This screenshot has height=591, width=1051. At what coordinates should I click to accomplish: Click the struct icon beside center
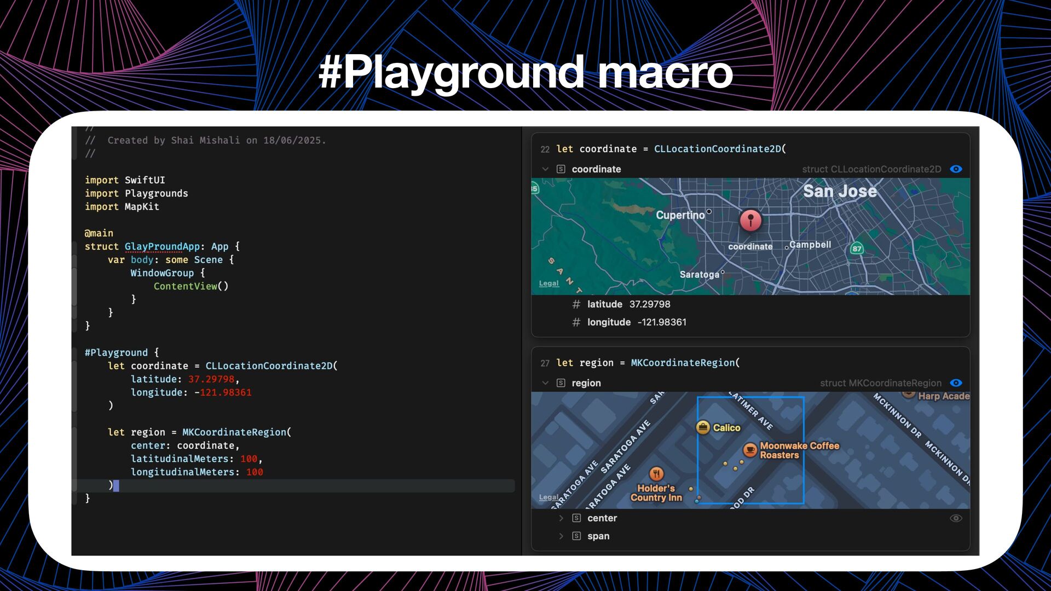(576, 518)
